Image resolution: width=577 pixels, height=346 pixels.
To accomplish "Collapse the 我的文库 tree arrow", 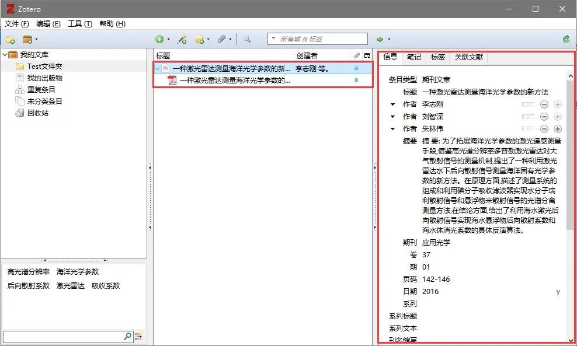I will [x=5, y=55].
